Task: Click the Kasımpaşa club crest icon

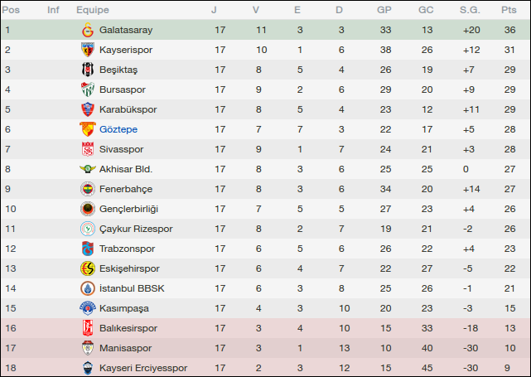Action: click(x=87, y=308)
